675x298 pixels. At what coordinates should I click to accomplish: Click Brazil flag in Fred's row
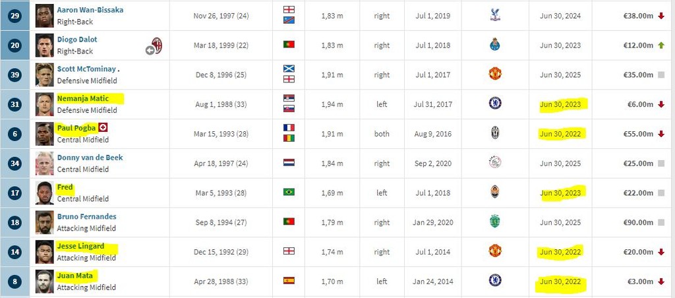coord(289,193)
